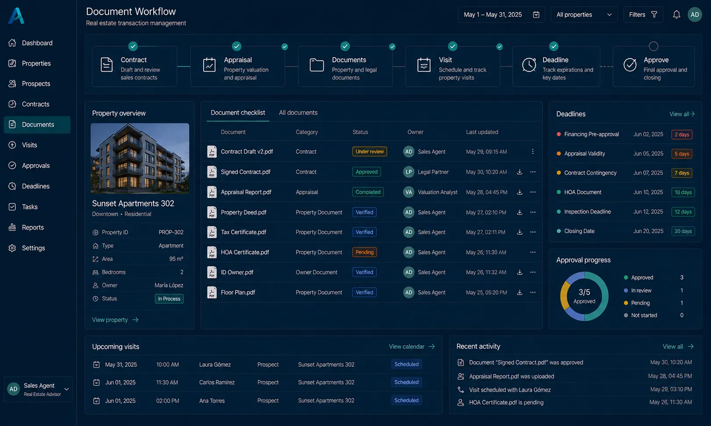Image resolution: width=711 pixels, height=426 pixels.
Task: Expand the All properties dropdown
Action: [584, 14]
